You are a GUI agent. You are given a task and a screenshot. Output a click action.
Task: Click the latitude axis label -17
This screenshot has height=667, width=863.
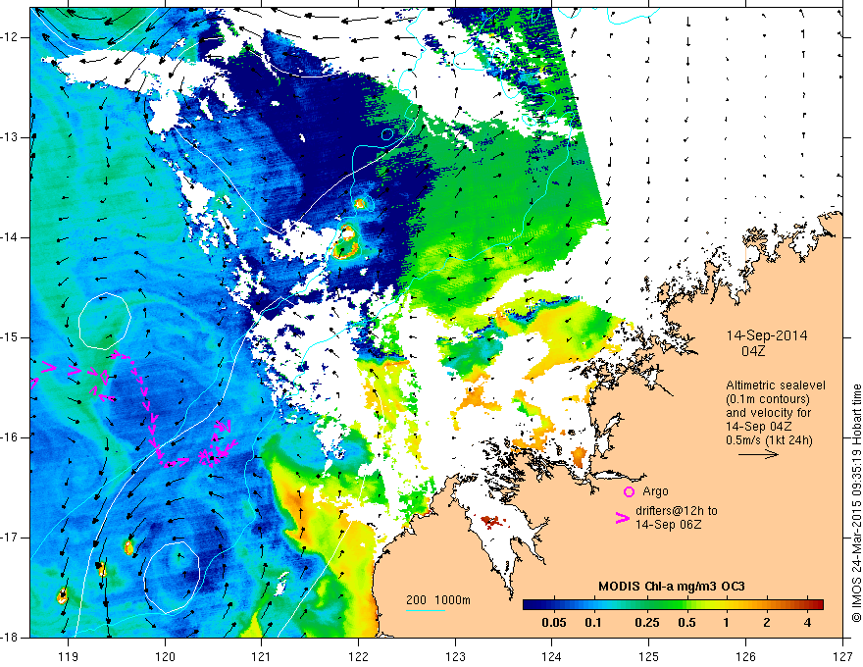(x=10, y=538)
